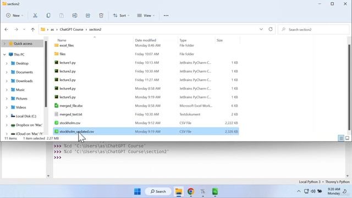
Task: Click the navigation pane scrollbar
Action: [46, 74]
